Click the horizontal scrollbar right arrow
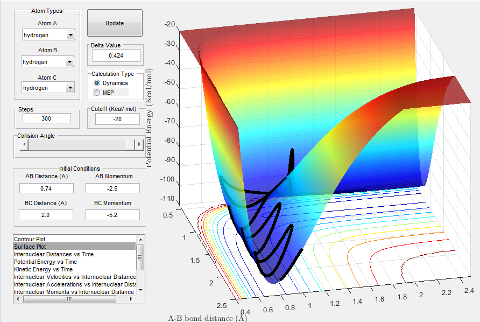Image resolution: width=480 pixels, height=322 pixels. 131,299
